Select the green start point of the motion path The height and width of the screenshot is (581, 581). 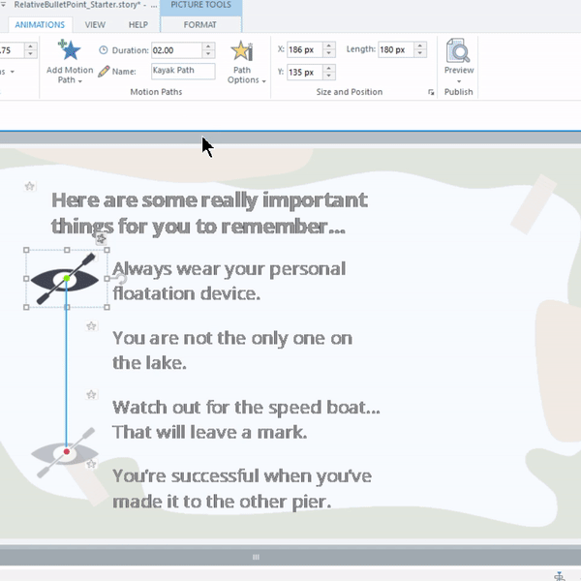pos(67,278)
